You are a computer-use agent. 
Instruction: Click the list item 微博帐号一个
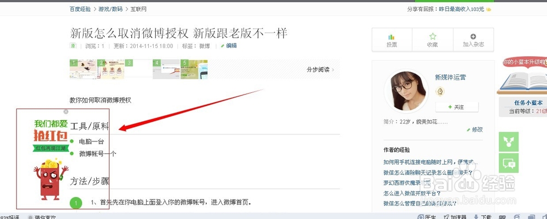pyautogui.click(x=97, y=153)
